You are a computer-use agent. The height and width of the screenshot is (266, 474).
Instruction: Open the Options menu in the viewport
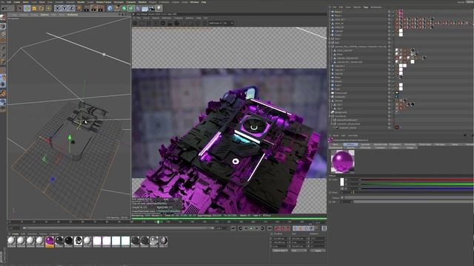pos(44,15)
